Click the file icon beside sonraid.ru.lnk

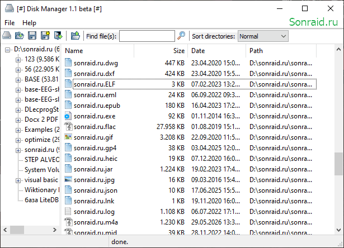[x=68, y=201]
